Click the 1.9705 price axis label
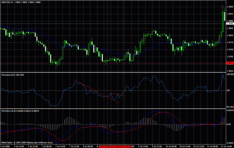234x148 pixels. (230, 56)
